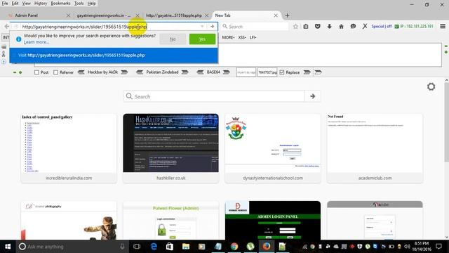This screenshot has height=253, width=449.
Task: Click left arrow beside Hackbar by AkDk
Action: pos(81,72)
